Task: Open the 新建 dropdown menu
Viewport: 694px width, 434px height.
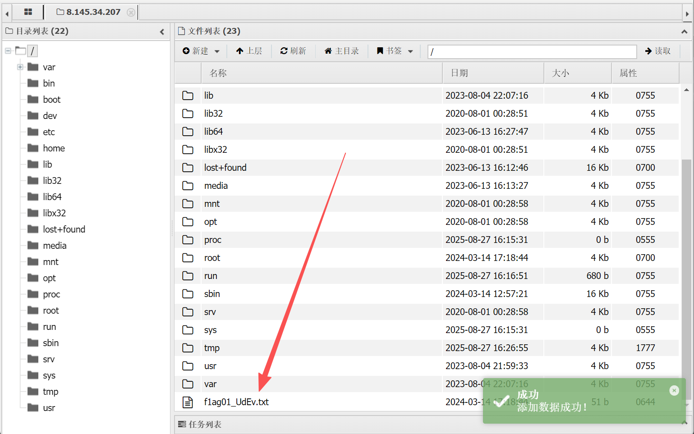Action: pos(201,51)
